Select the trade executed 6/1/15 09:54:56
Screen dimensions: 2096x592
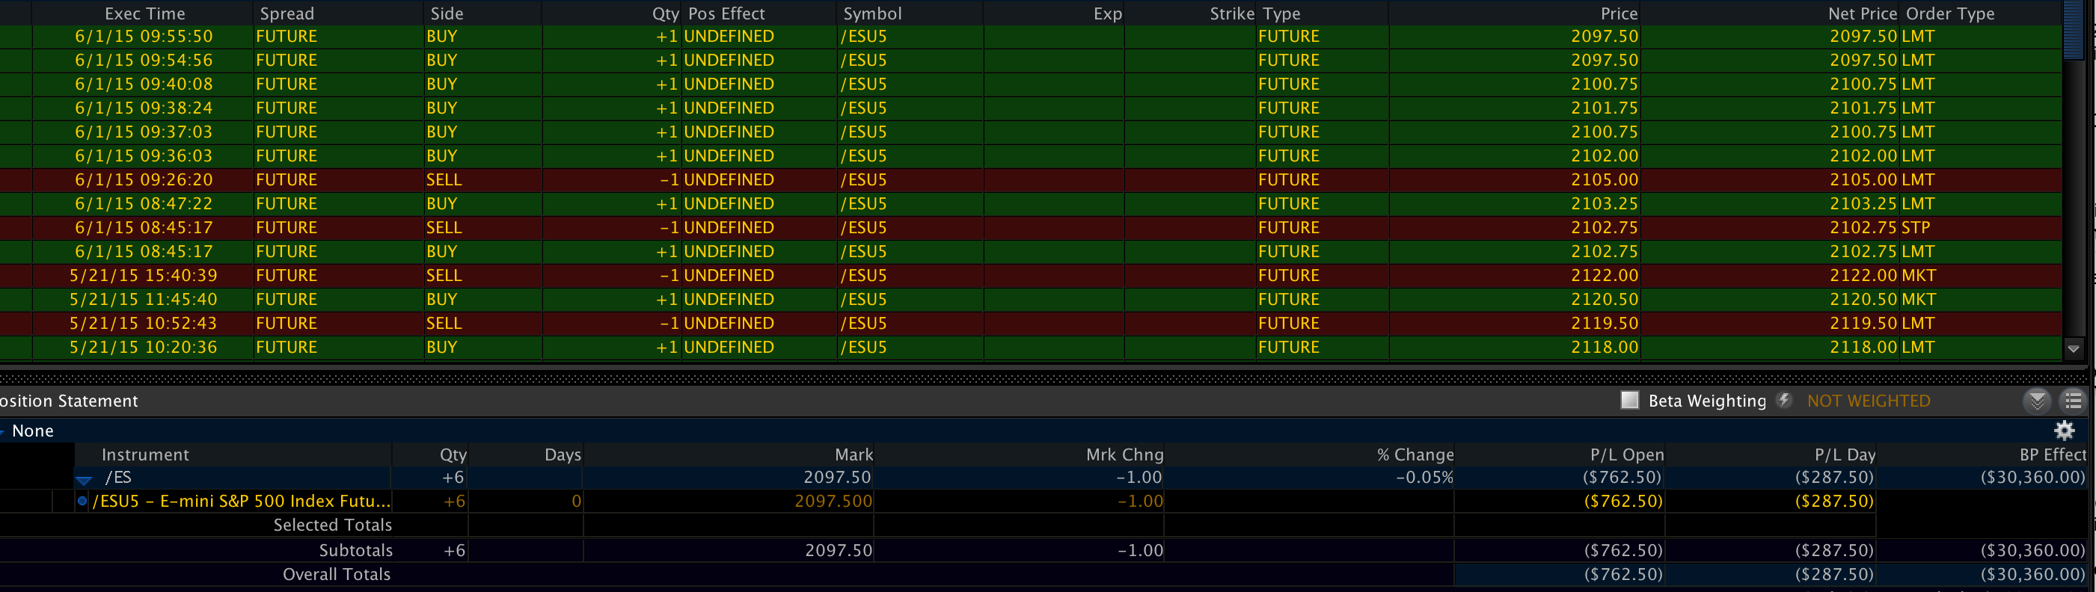pyautogui.click(x=1031, y=61)
